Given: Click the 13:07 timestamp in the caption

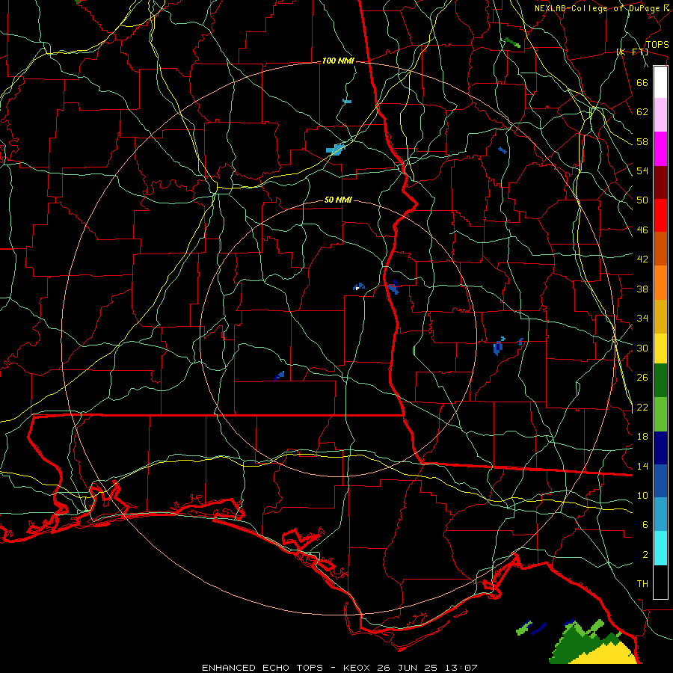Looking at the screenshot, I should [x=462, y=668].
